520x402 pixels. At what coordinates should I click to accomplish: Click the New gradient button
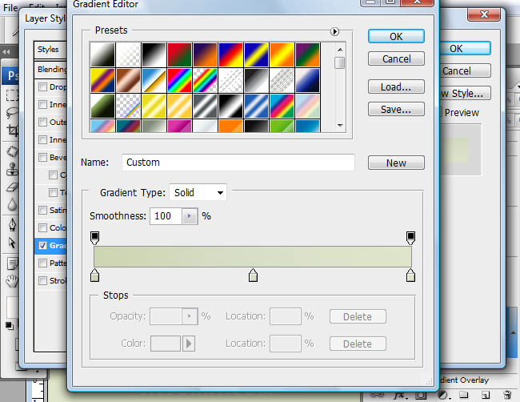click(396, 163)
